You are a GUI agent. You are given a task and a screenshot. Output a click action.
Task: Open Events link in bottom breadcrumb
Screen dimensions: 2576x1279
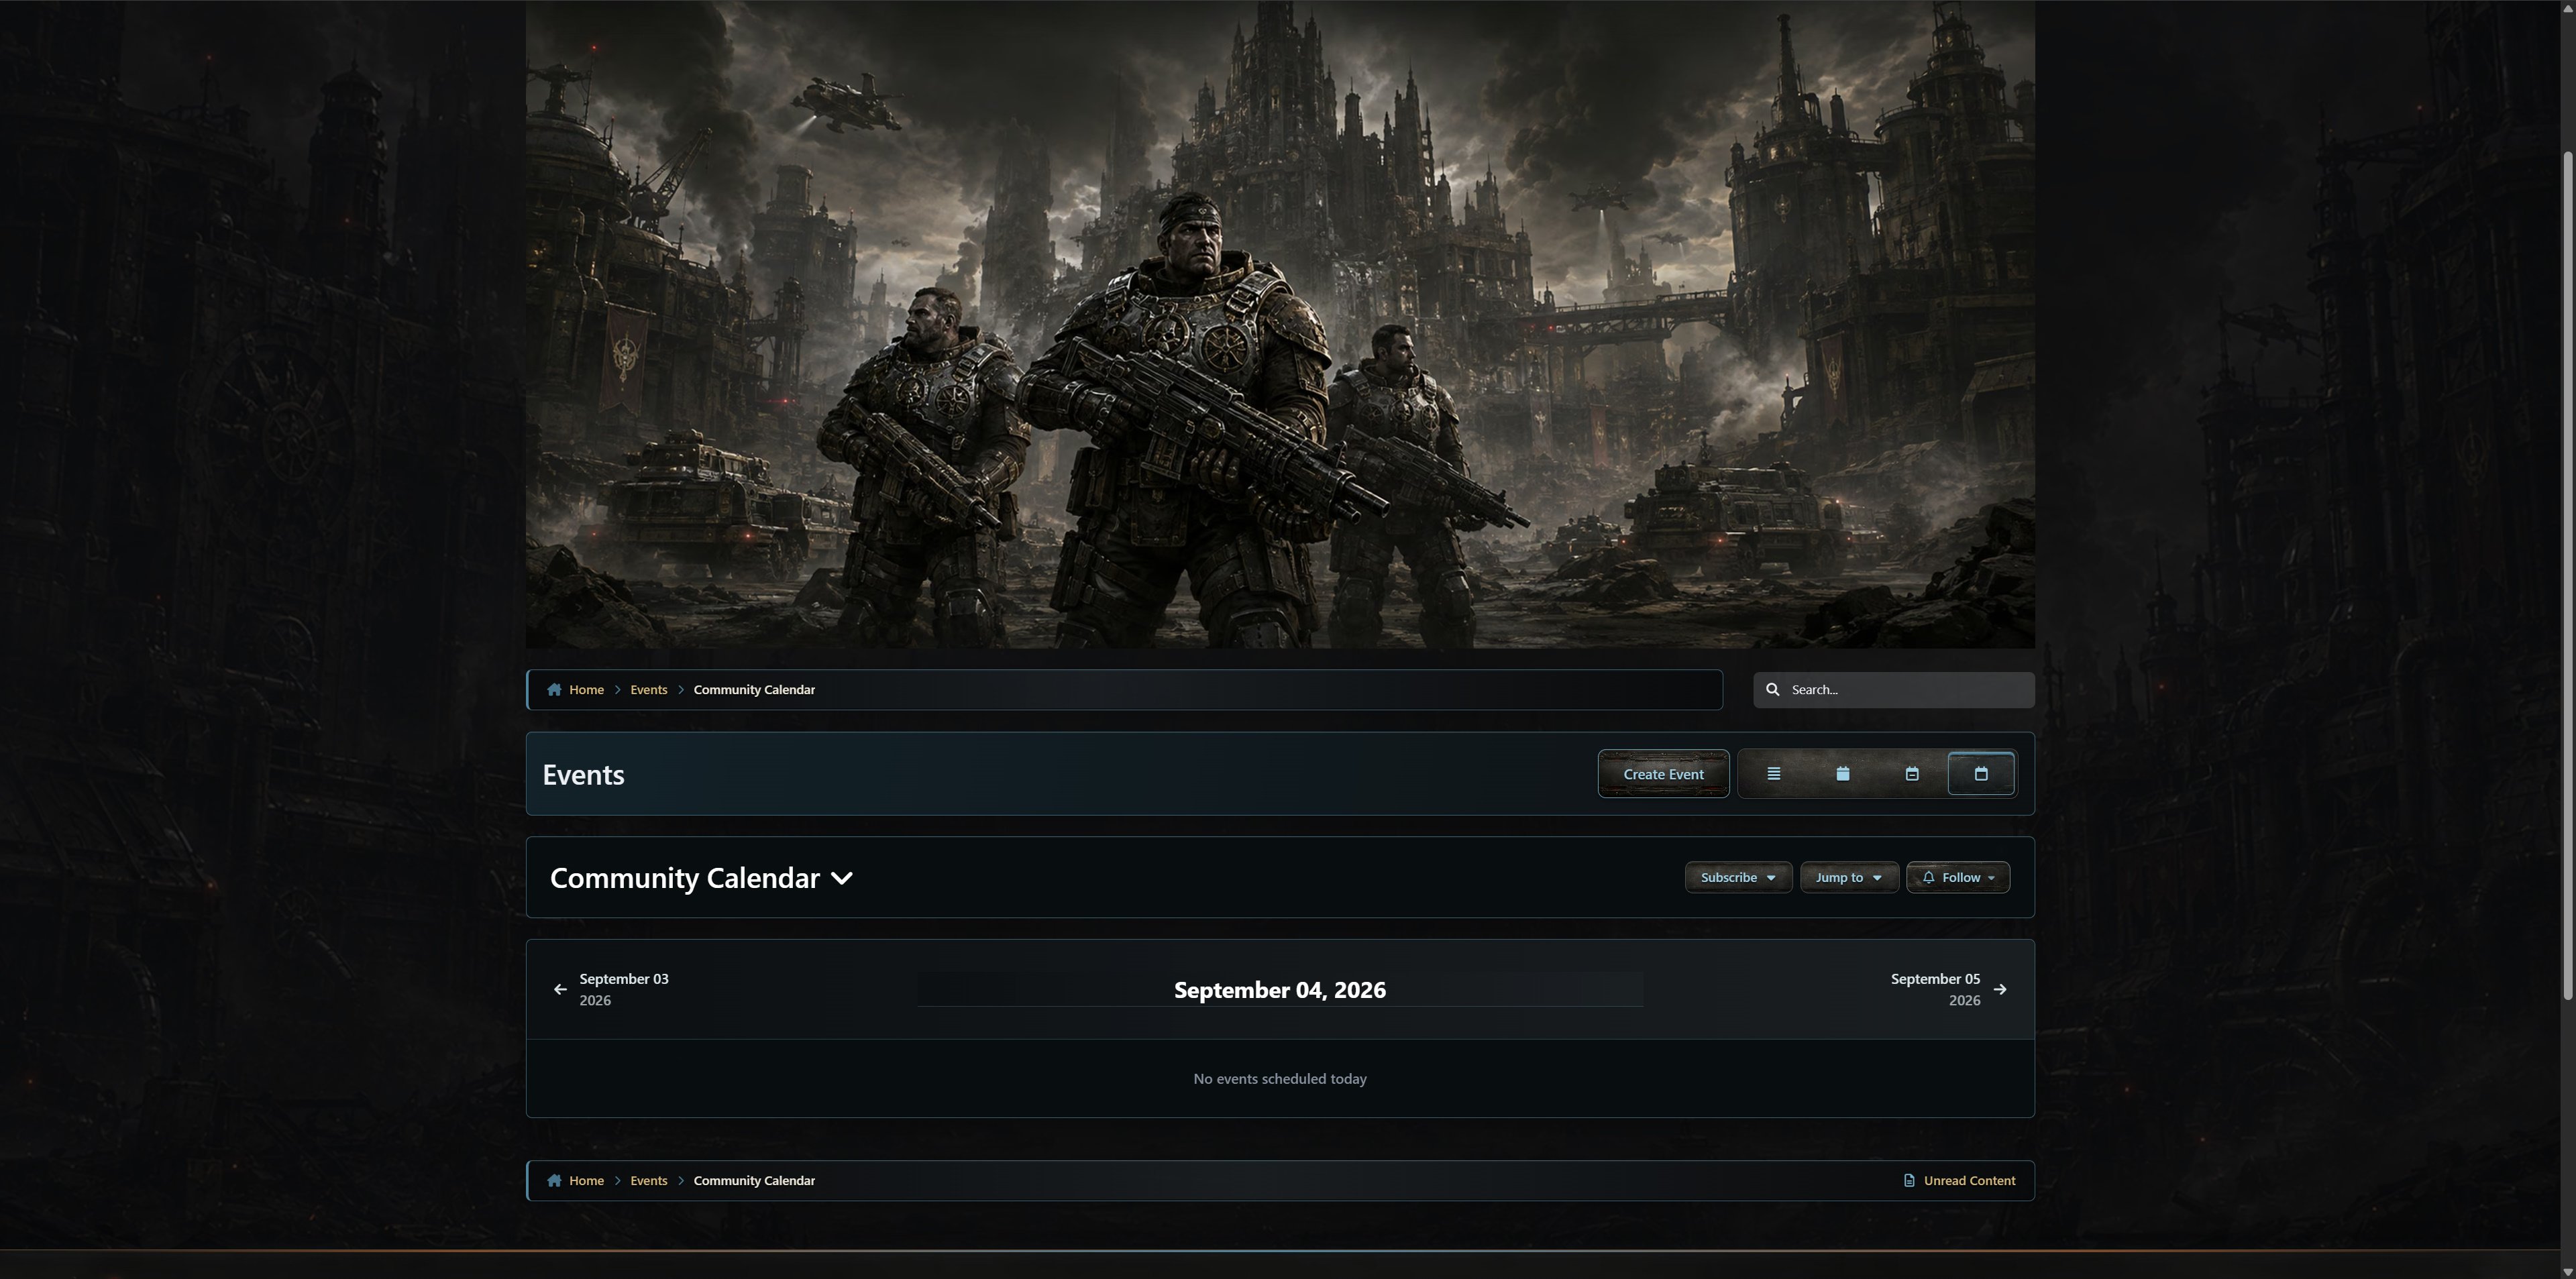(648, 1180)
